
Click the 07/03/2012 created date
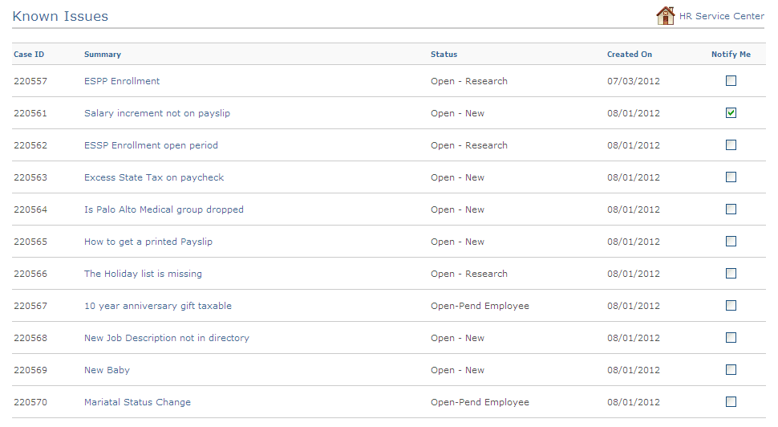pyautogui.click(x=634, y=81)
